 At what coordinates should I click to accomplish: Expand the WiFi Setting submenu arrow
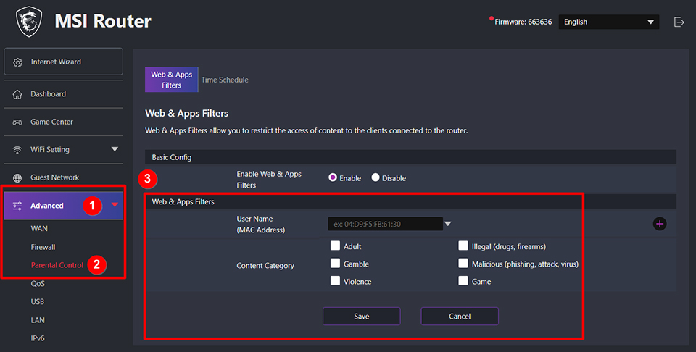coord(115,149)
